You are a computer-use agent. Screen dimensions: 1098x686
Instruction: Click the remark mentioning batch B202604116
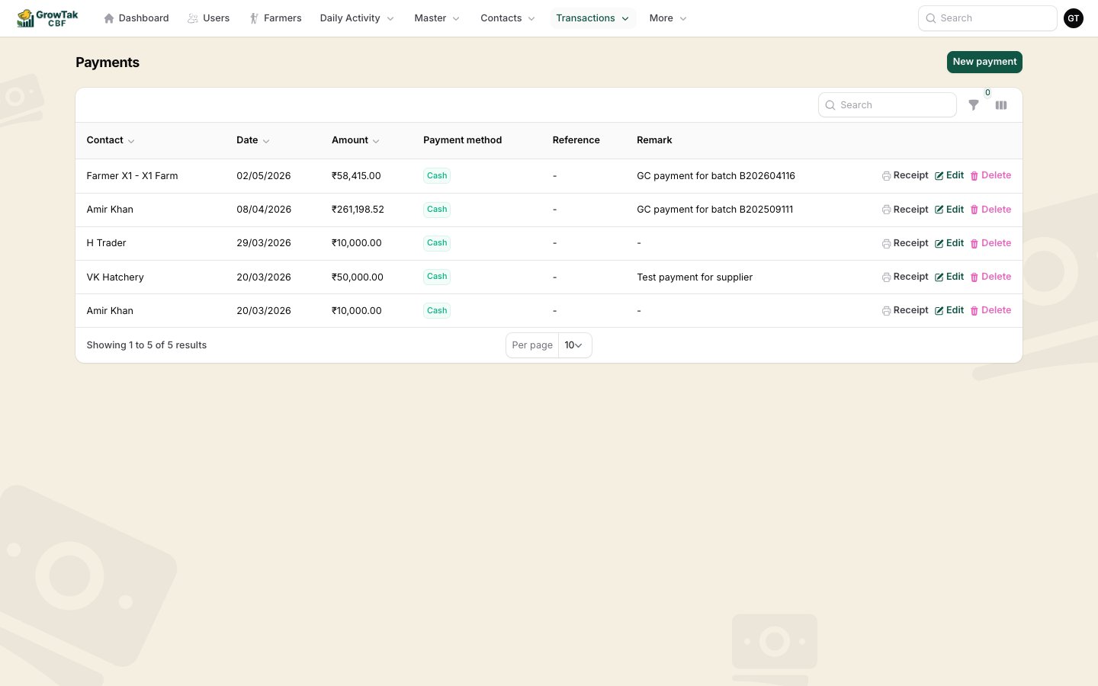point(716,176)
